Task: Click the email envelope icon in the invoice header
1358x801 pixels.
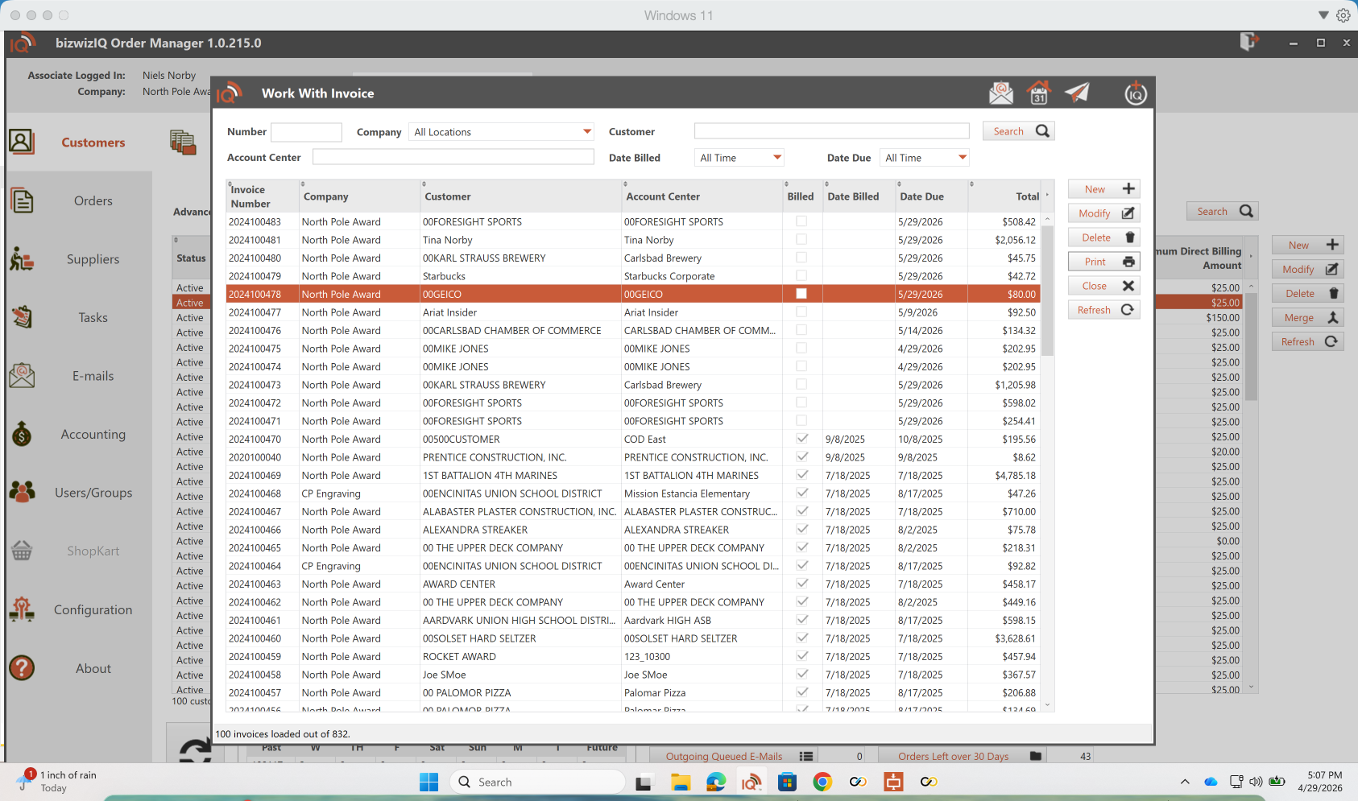Action: point(1000,93)
